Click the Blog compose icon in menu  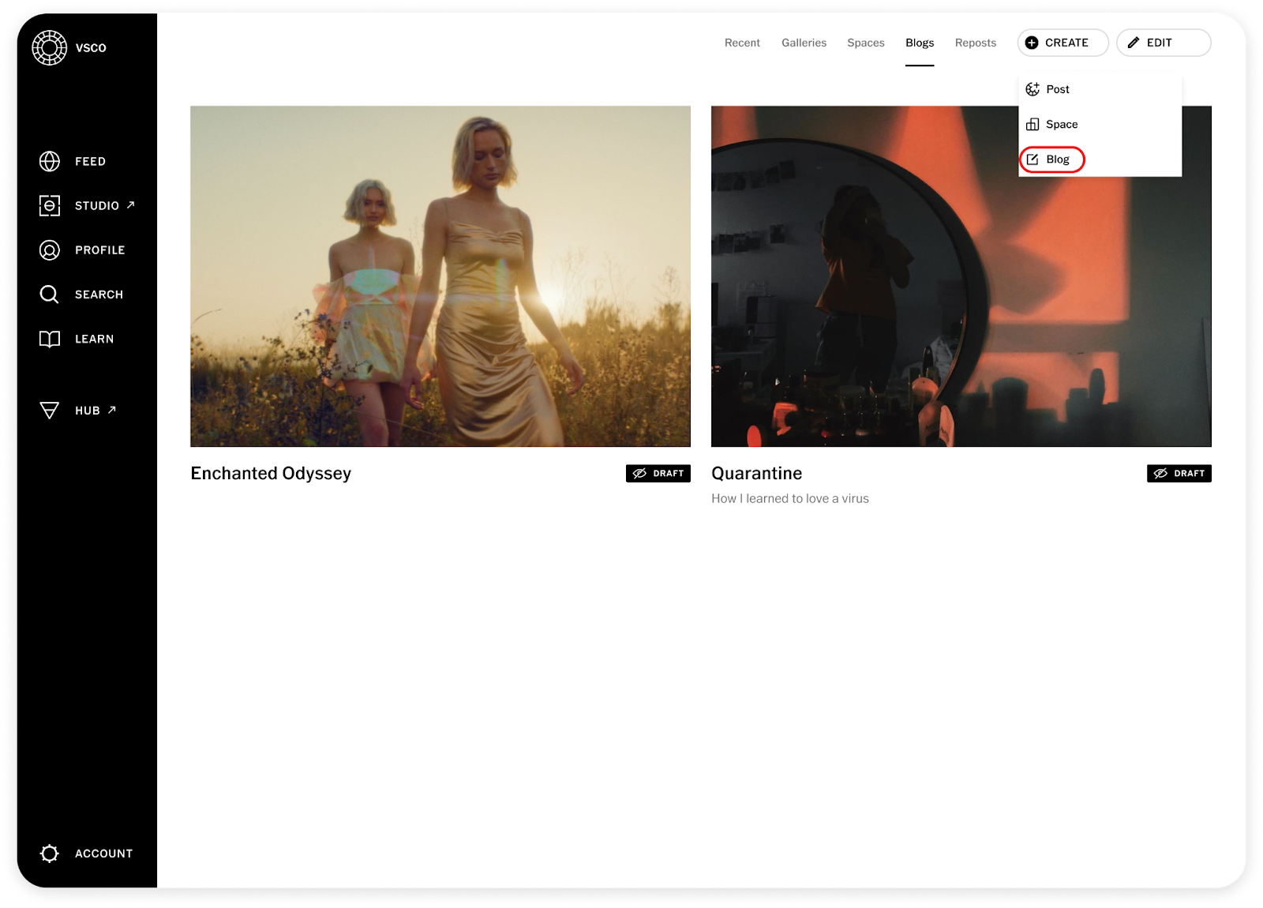(1033, 159)
